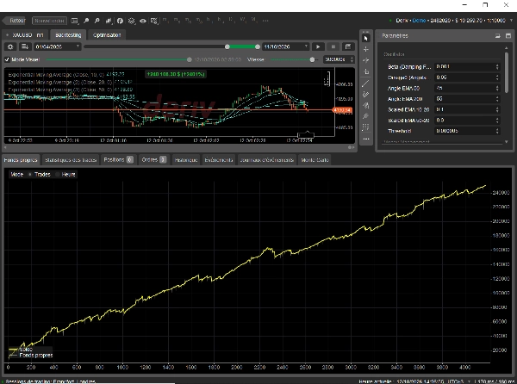Click the backtest data list icon

coord(25,46)
